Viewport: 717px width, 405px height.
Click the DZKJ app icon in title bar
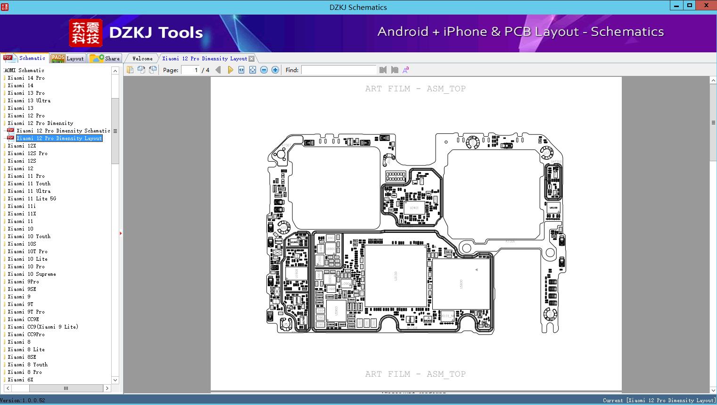pyautogui.click(x=5, y=7)
